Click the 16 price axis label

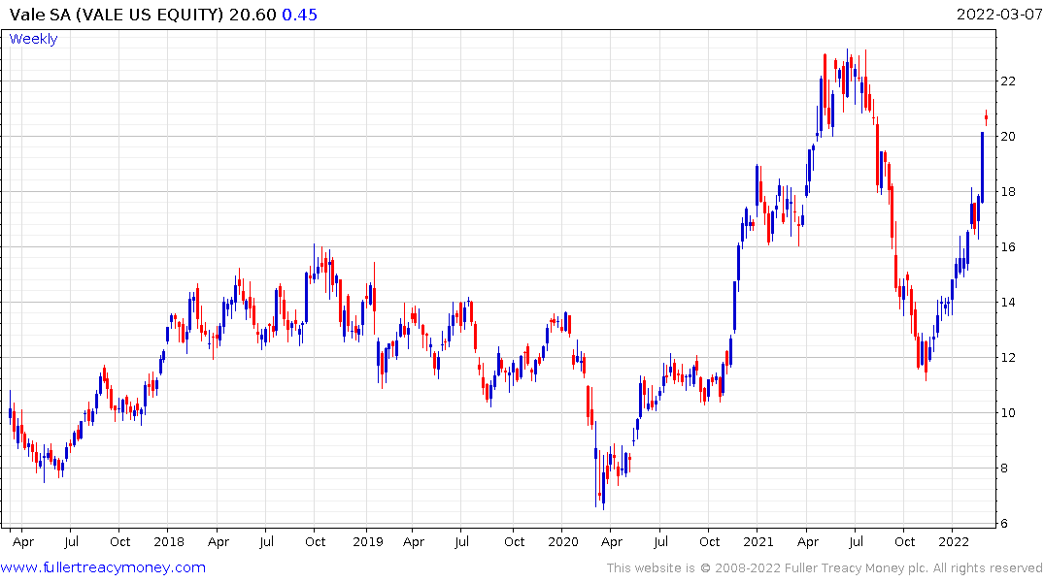coord(1008,246)
